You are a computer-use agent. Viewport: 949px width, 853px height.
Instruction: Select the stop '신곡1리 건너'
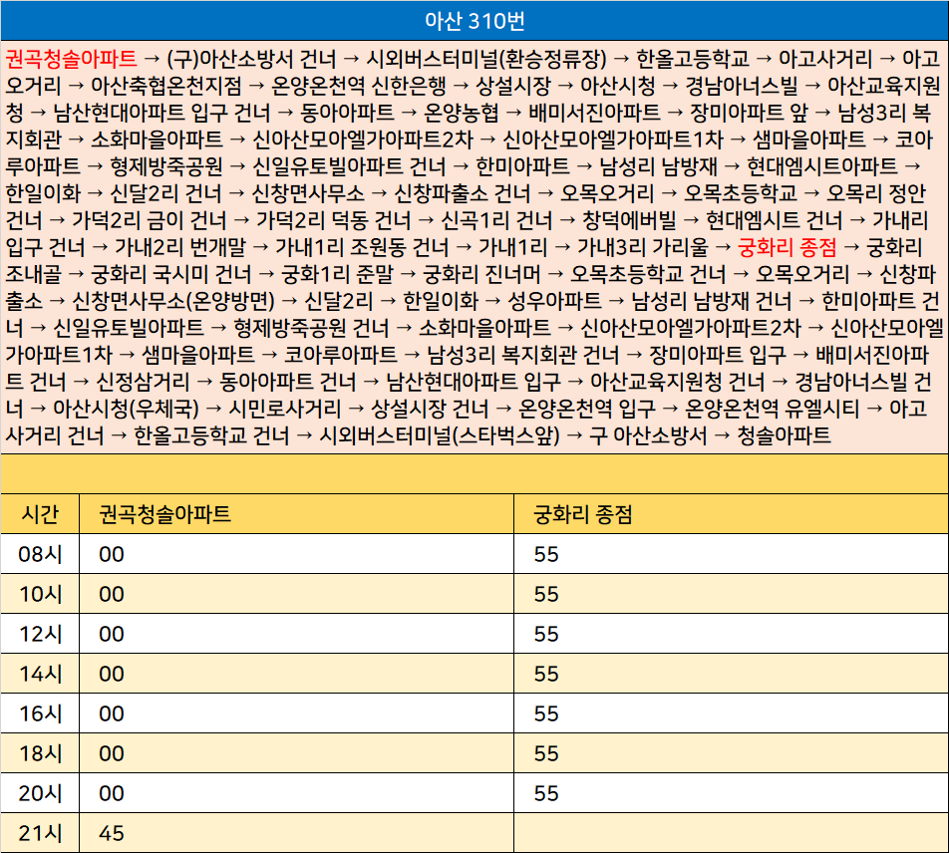point(496,220)
